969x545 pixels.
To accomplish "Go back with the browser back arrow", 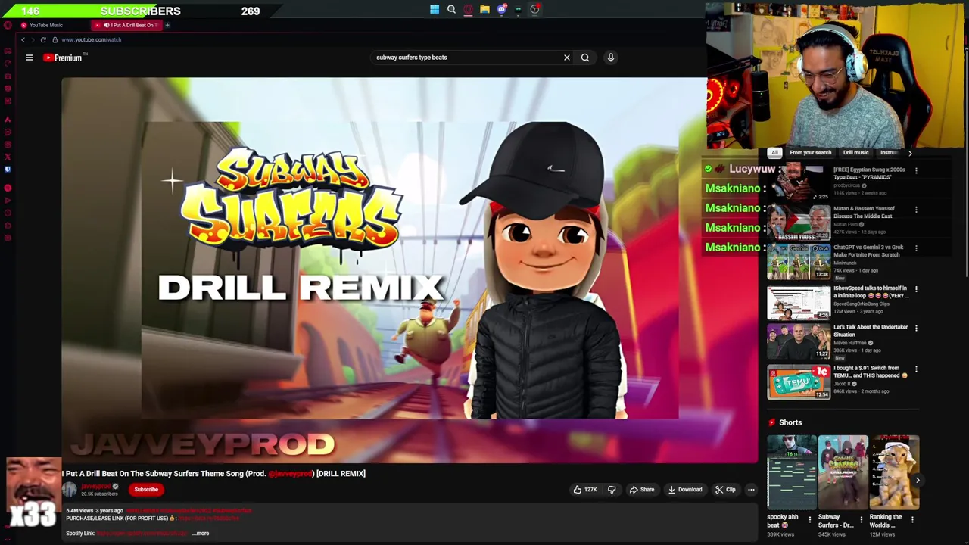I will pyautogui.click(x=23, y=39).
